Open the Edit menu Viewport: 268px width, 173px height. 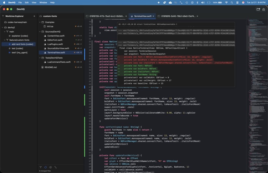(27, 3)
